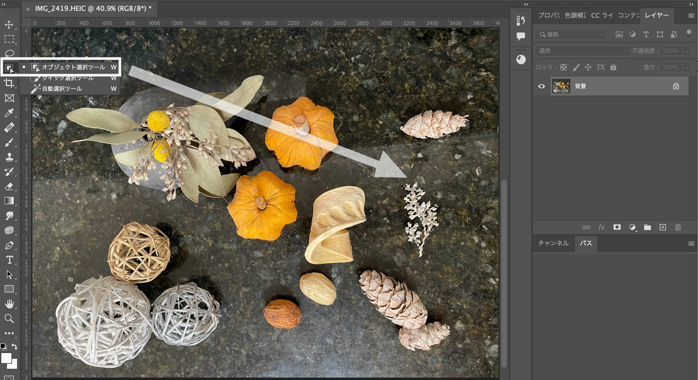
Task: Select the Crop tool
Action: click(x=9, y=83)
